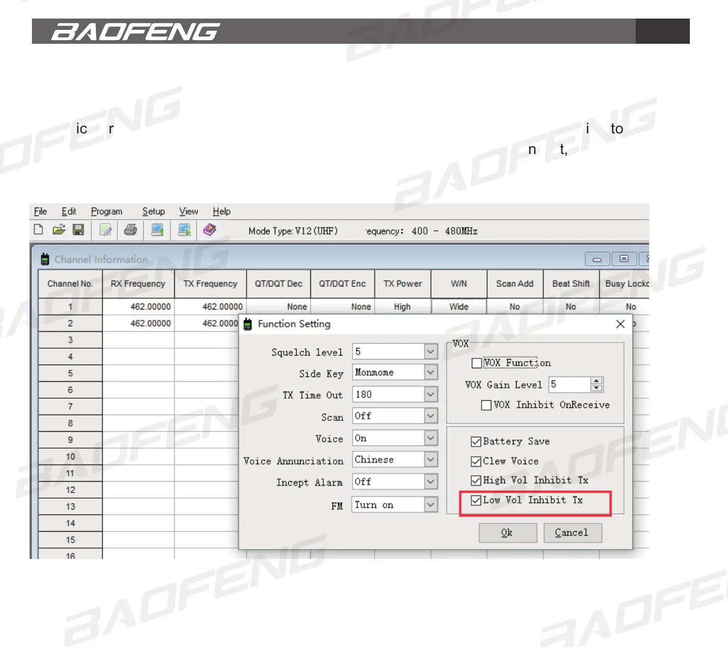
Task: Create a new file with the blank page icon
Action: click(38, 230)
